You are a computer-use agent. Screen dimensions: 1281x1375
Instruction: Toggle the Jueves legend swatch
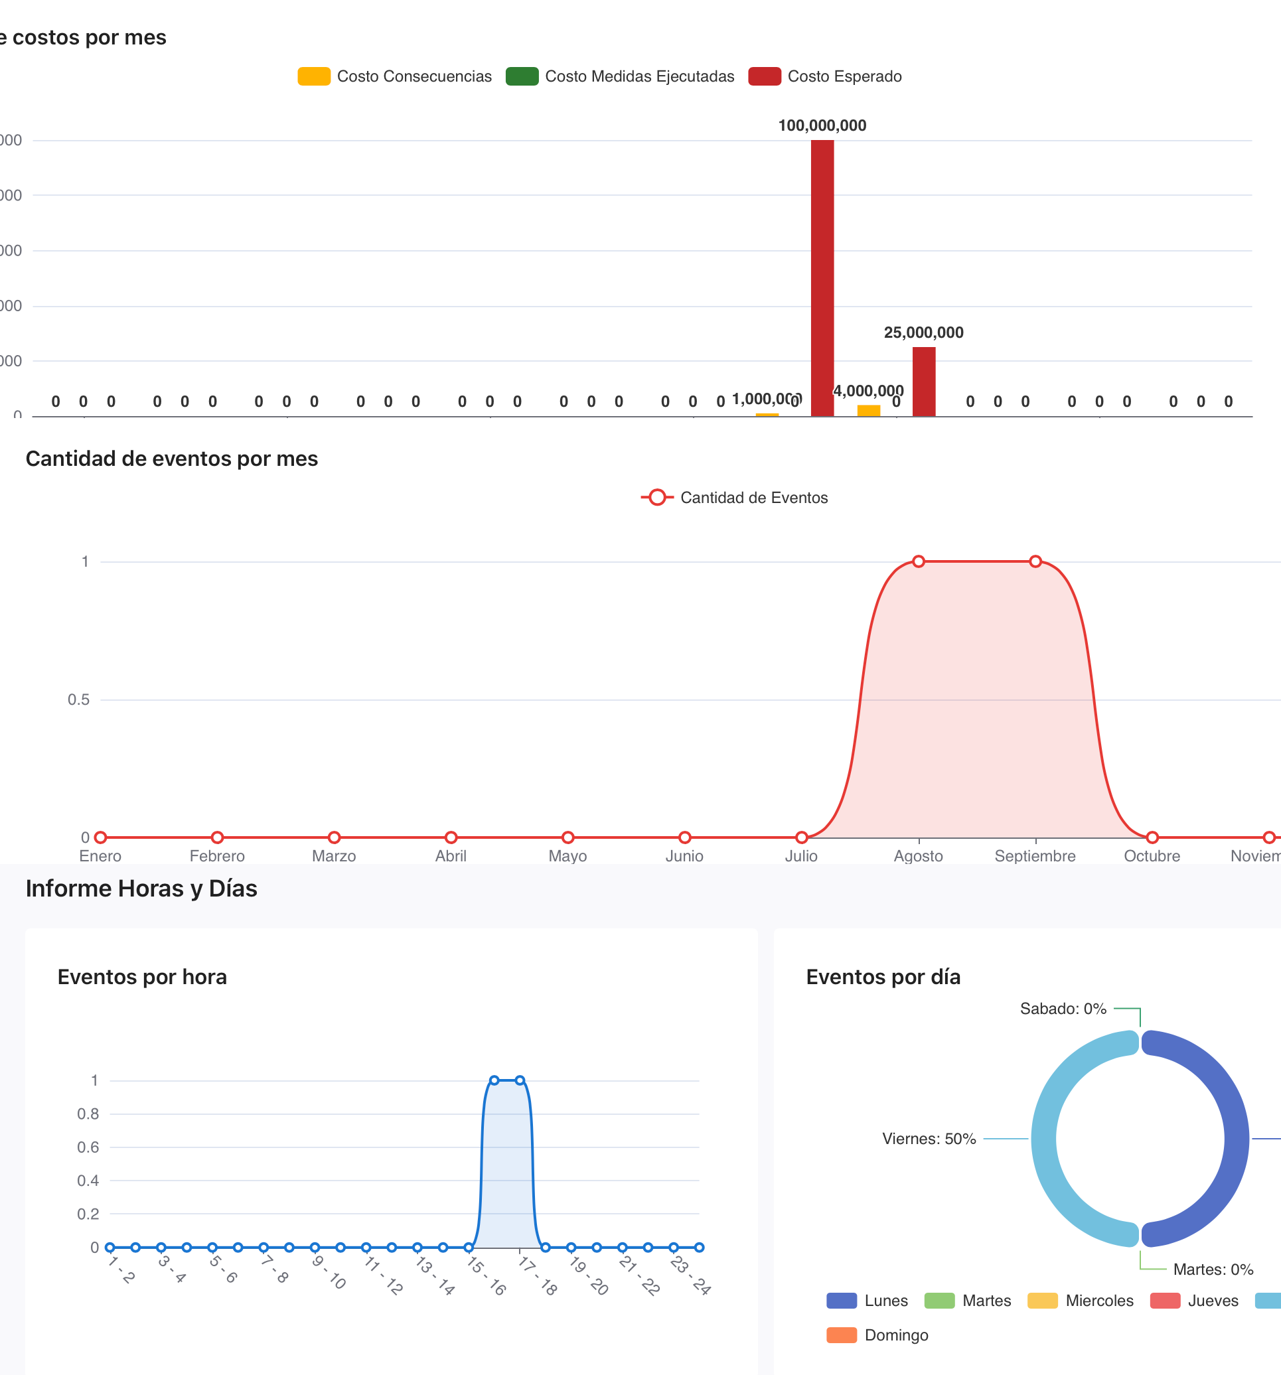click(x=1164, y=1300)
